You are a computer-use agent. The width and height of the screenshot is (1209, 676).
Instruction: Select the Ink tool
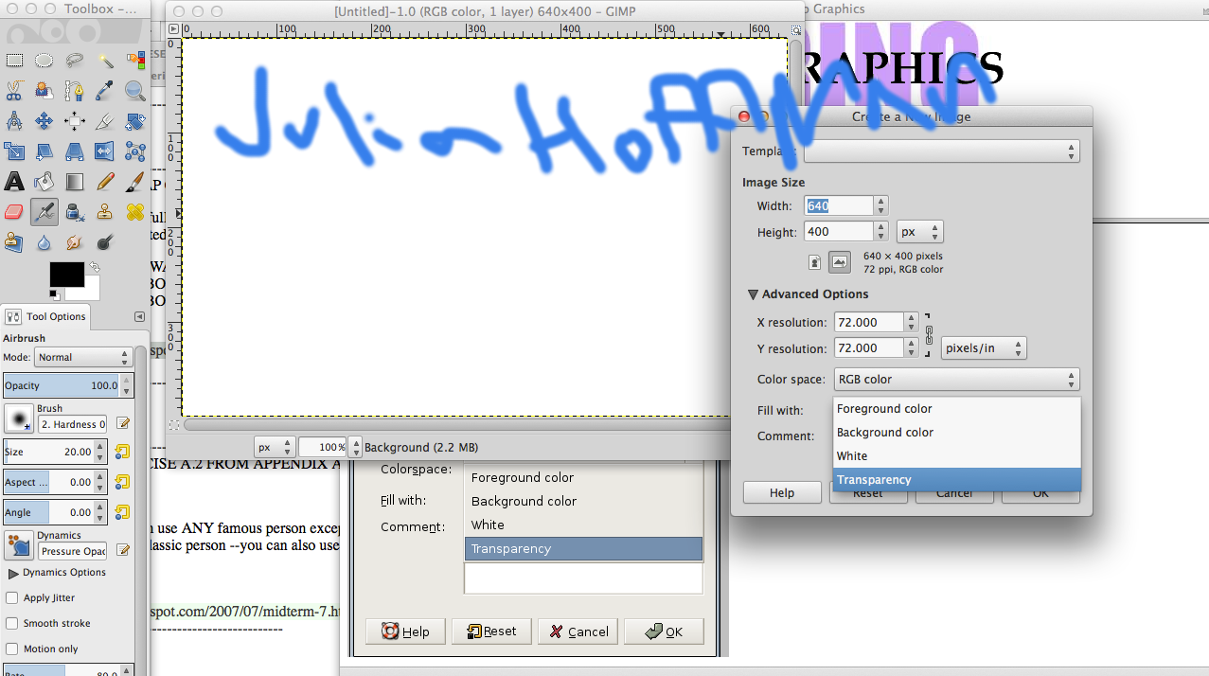74,212
